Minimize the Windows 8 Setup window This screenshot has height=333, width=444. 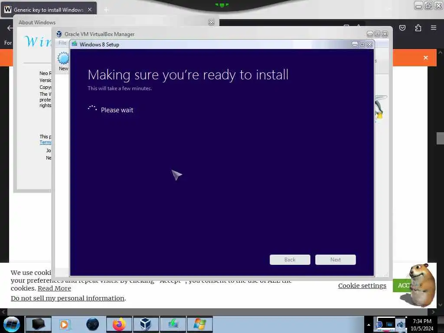[355, 45]
